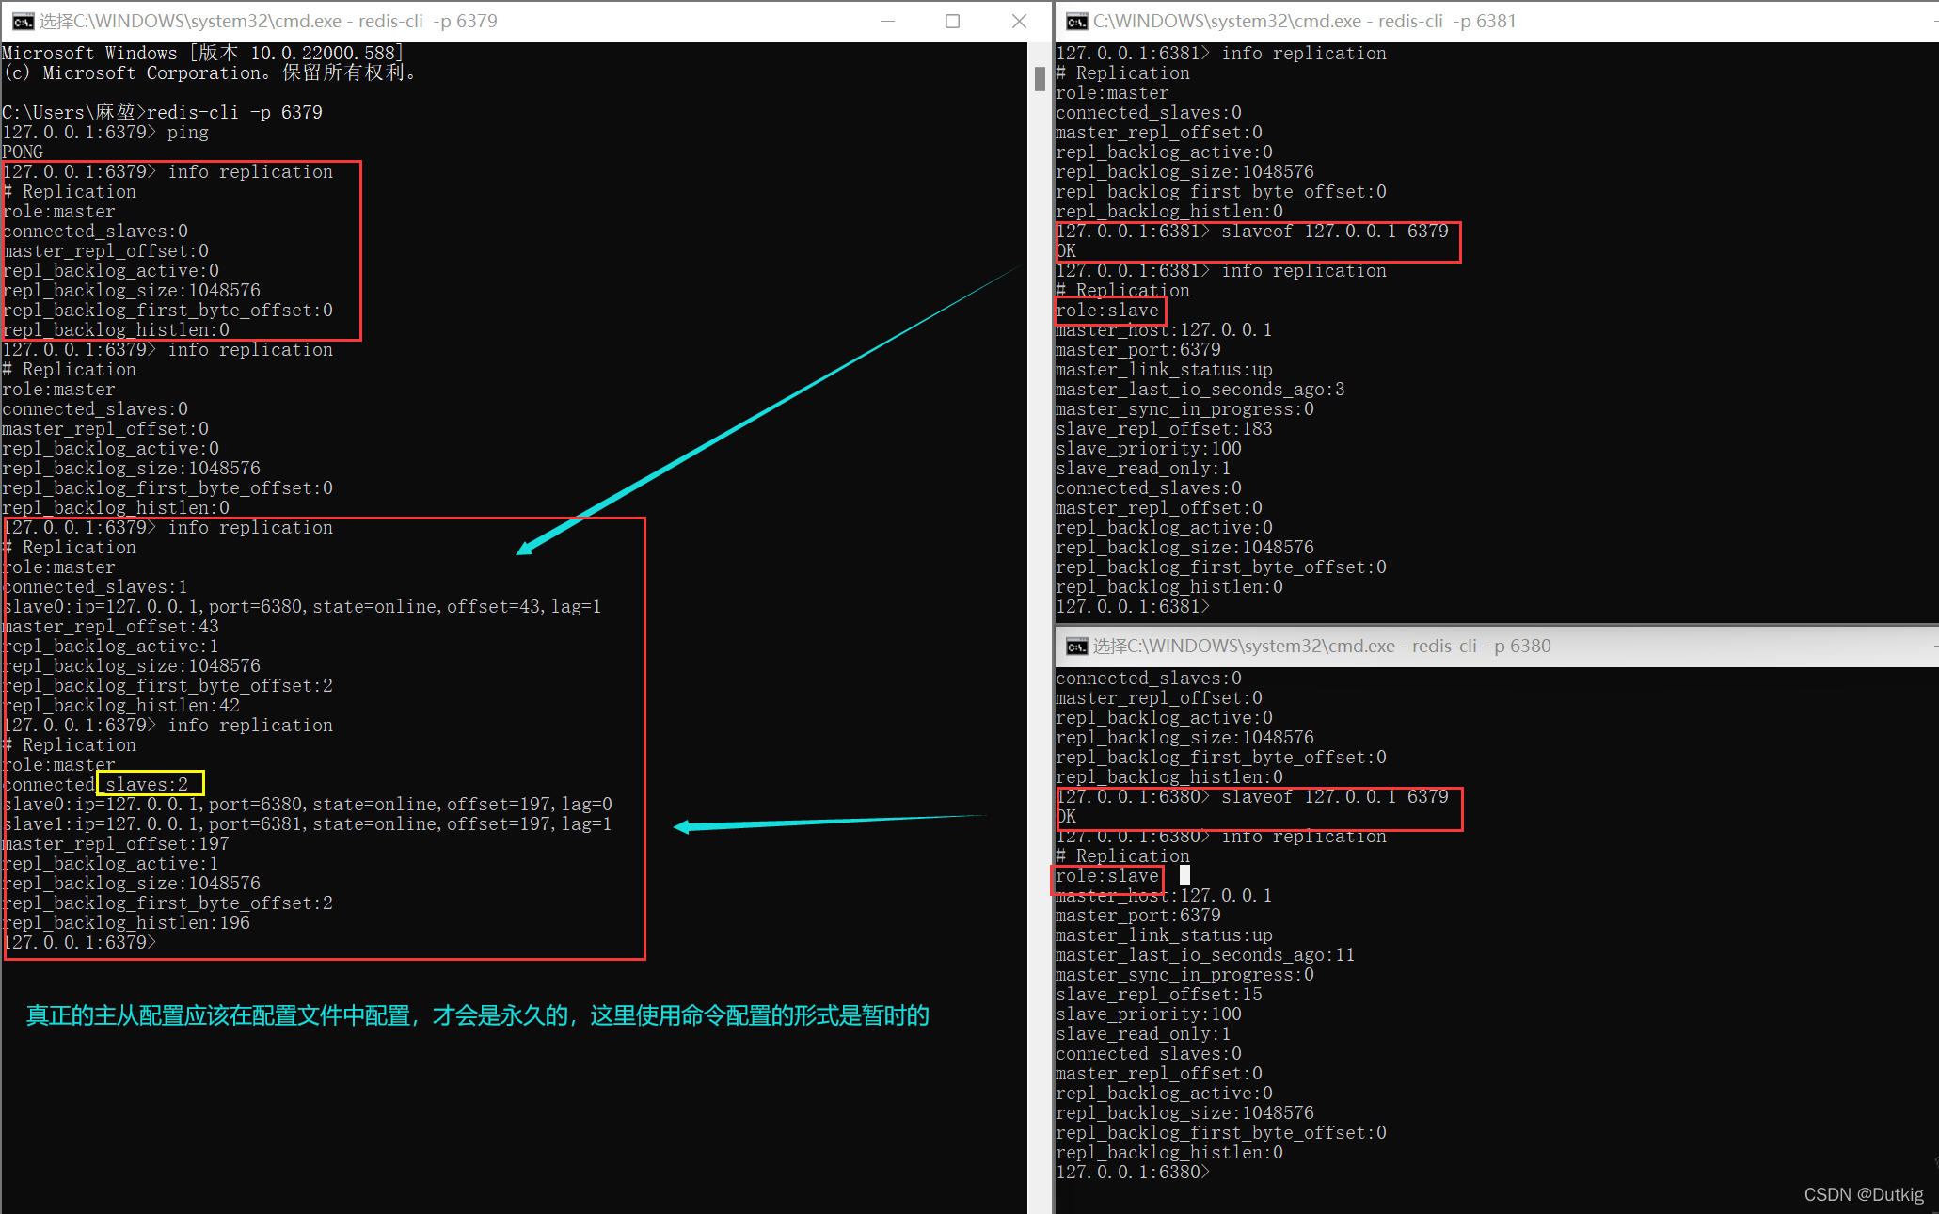Image resolution: width=1939 pixels, height=1214 pixels.
Task: Click the title bar of the 6381 window
Action: click(1496, 21)
